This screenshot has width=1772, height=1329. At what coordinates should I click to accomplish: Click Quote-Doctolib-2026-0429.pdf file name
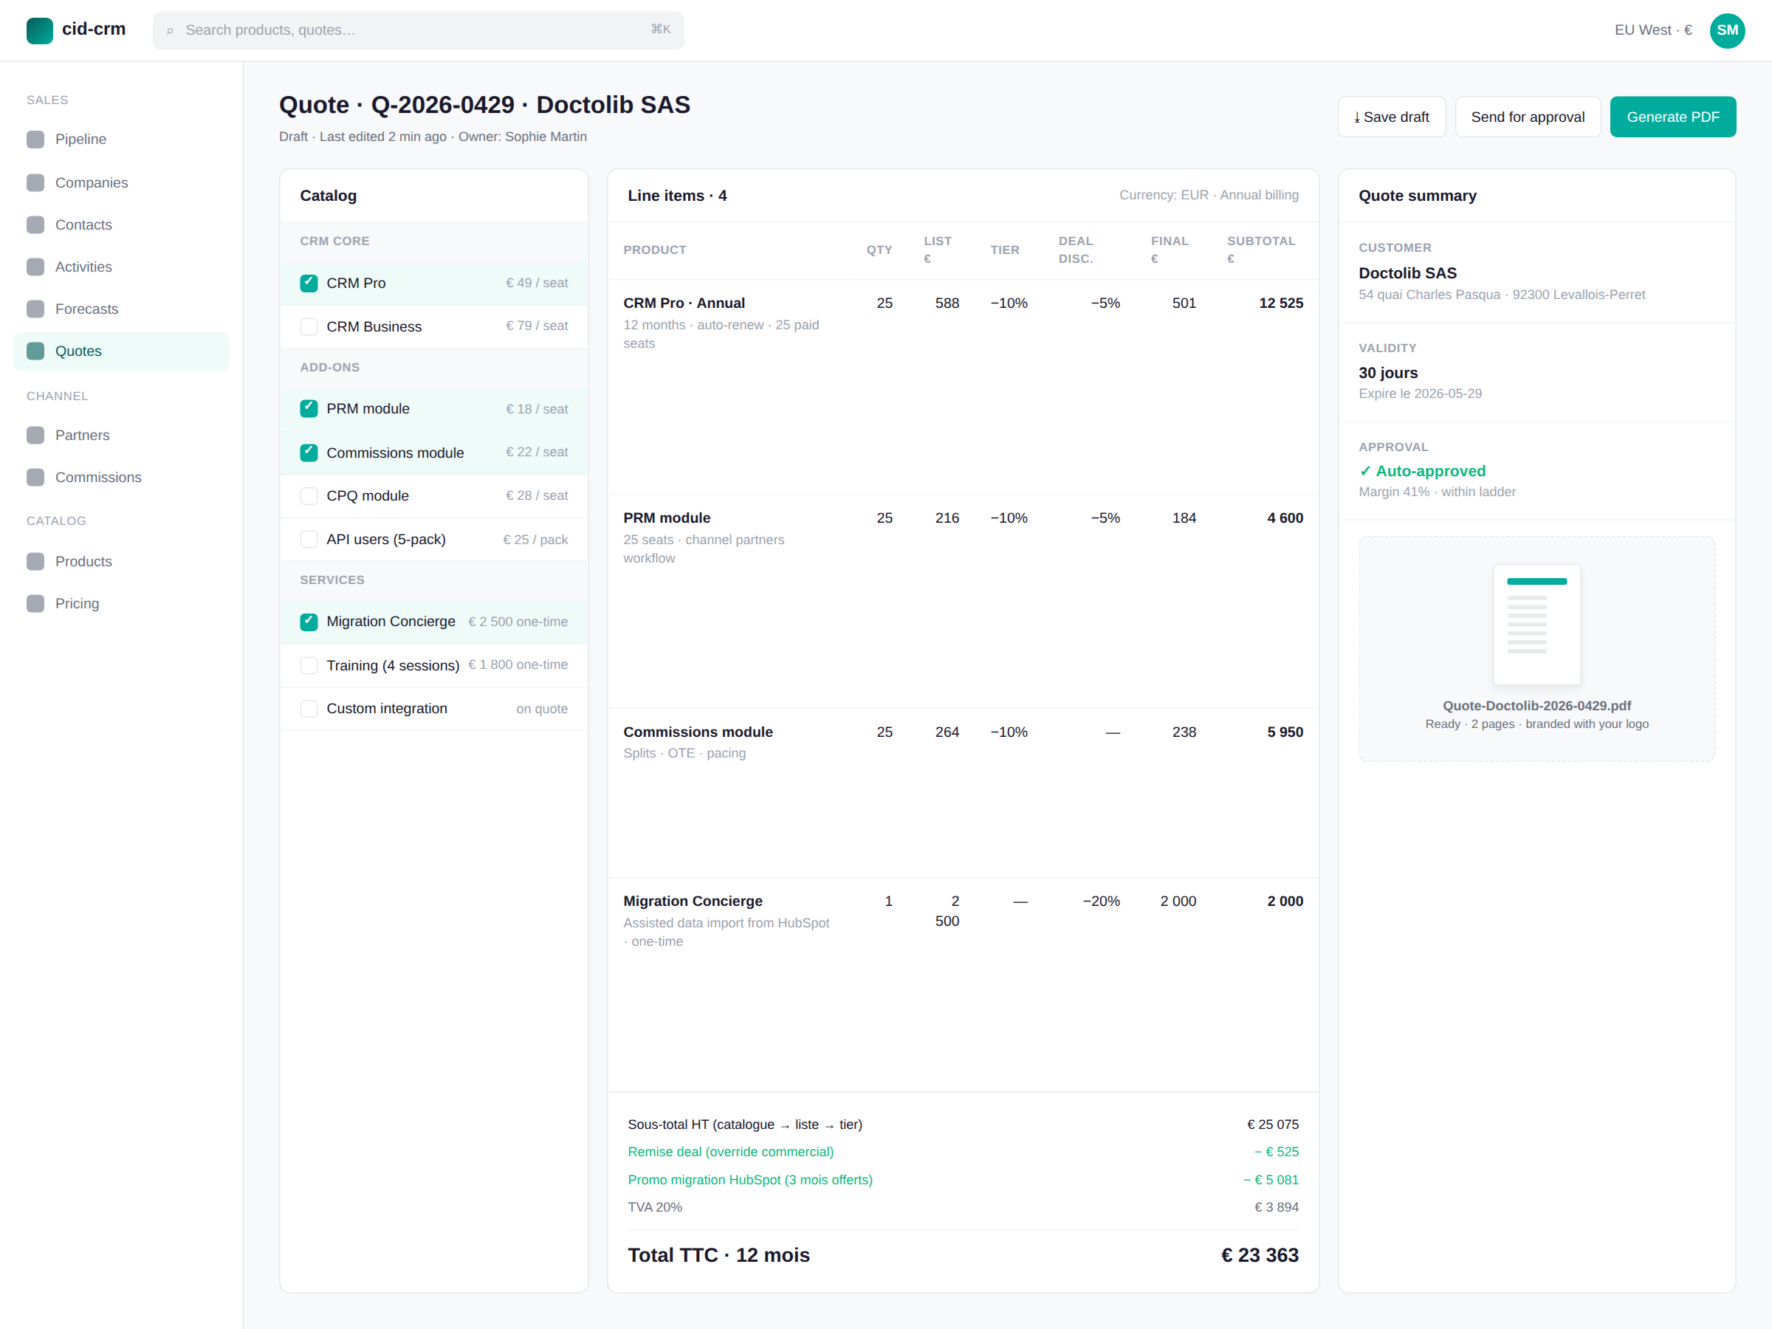pyautogui.click(x=1536, y=706)
